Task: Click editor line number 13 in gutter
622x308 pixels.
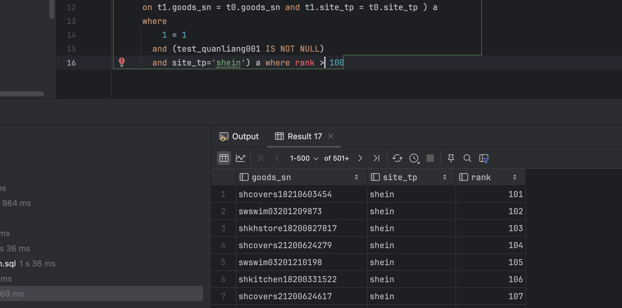Action: click(x=71, y=21)
